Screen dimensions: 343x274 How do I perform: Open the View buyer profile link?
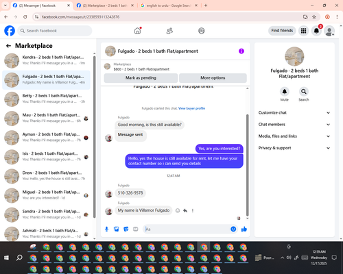(191, 108)
